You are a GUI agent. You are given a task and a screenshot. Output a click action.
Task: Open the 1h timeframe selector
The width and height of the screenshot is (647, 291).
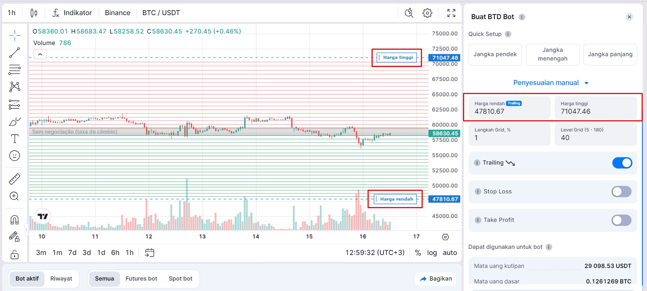click(x=12, y=13)
